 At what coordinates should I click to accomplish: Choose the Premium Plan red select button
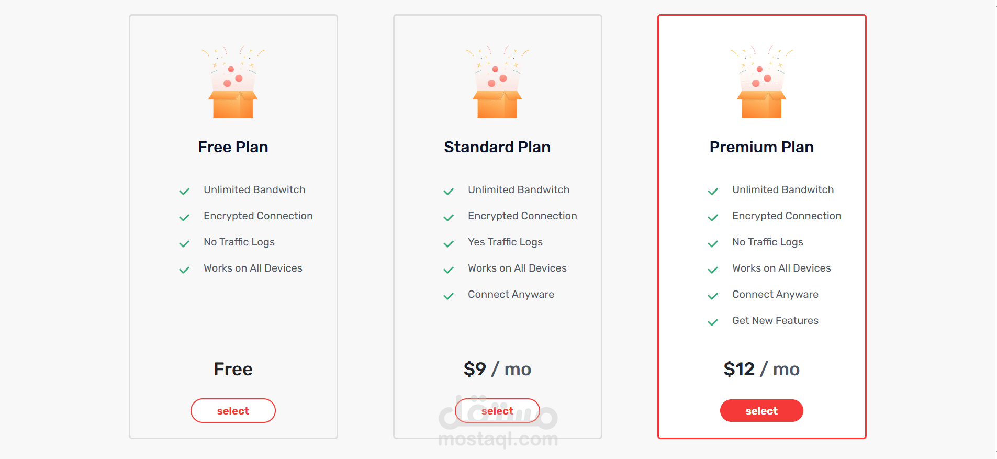[x=761, y=411]
